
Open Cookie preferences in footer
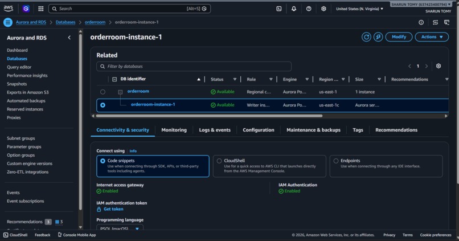[436, 235]
